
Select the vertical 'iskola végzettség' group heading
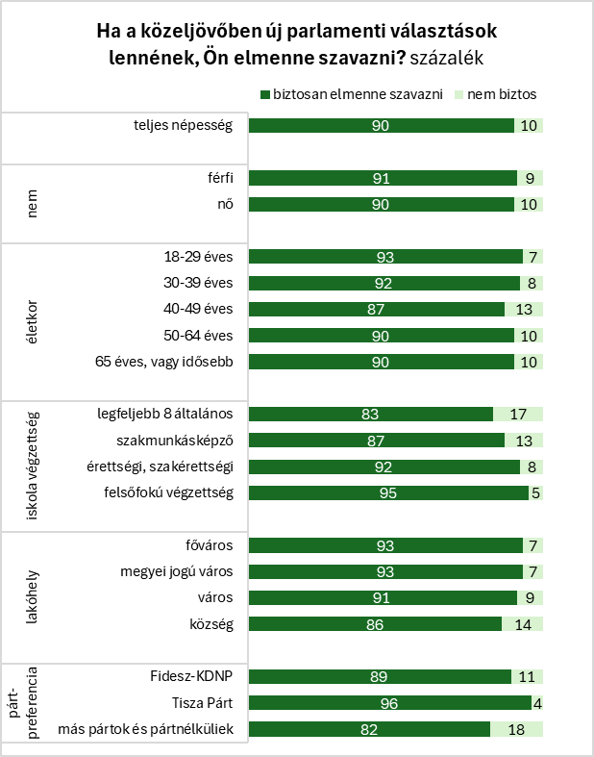tap(33, 466)
